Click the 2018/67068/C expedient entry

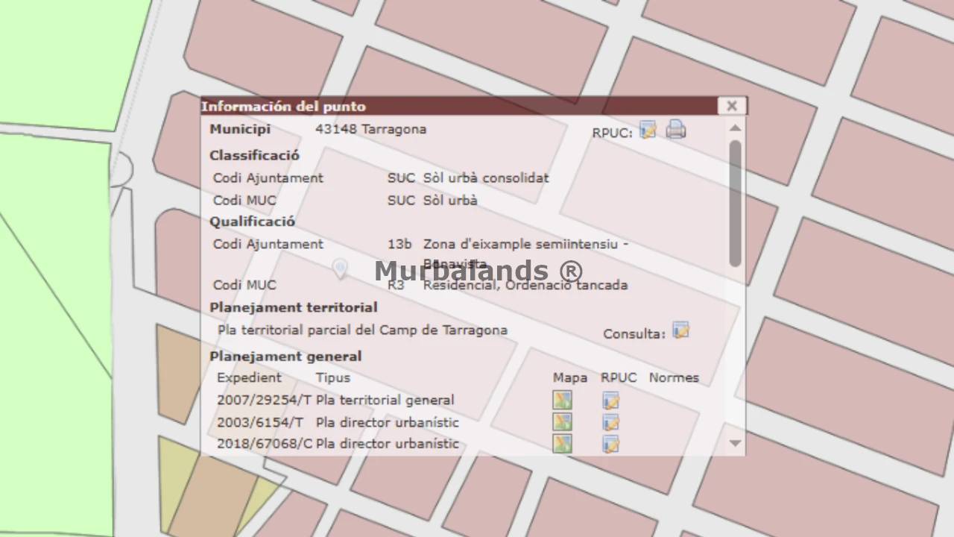264,444
